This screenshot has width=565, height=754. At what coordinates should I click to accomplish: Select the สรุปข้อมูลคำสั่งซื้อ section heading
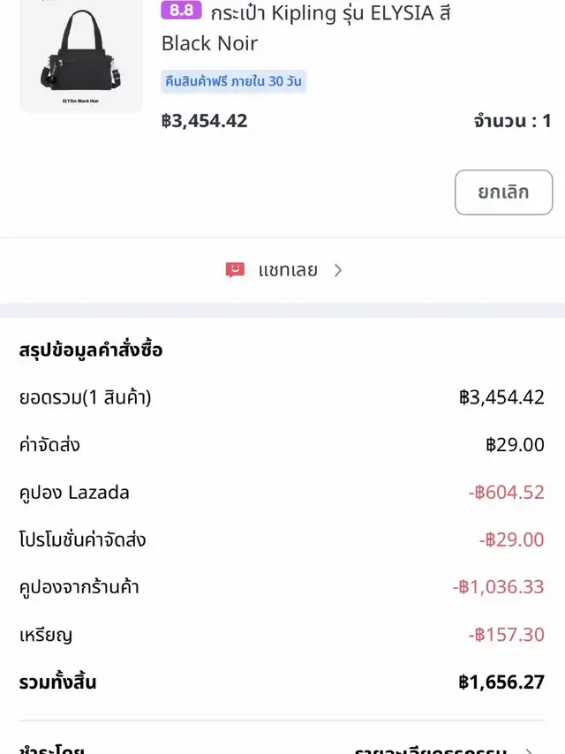(x=91, y=350)
